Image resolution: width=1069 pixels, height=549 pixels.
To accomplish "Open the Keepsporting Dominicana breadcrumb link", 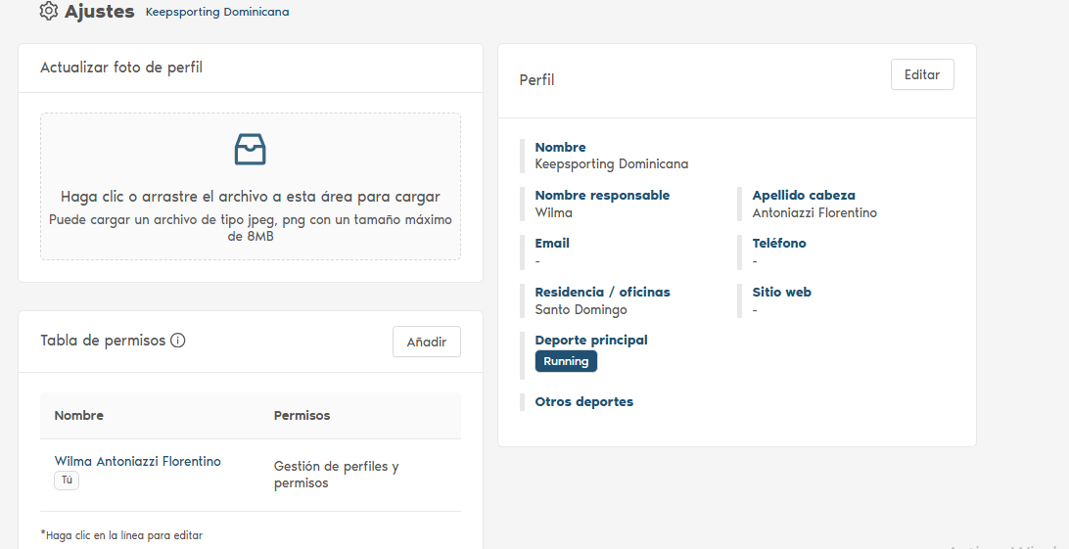I will point(217,13).
